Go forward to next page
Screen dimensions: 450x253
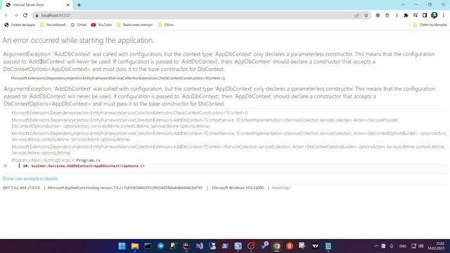pos(15,15)
